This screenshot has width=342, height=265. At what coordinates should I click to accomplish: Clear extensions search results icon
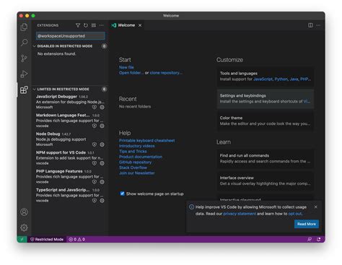(94, 25)
